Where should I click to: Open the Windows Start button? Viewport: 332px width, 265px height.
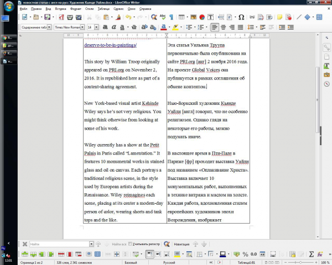[8, 6]
